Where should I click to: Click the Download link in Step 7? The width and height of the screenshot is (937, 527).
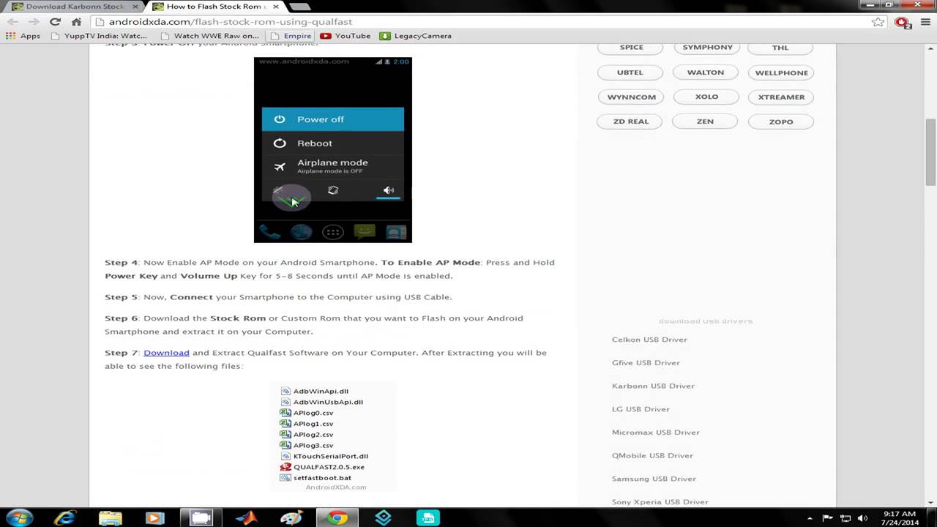tap(166, 353)
